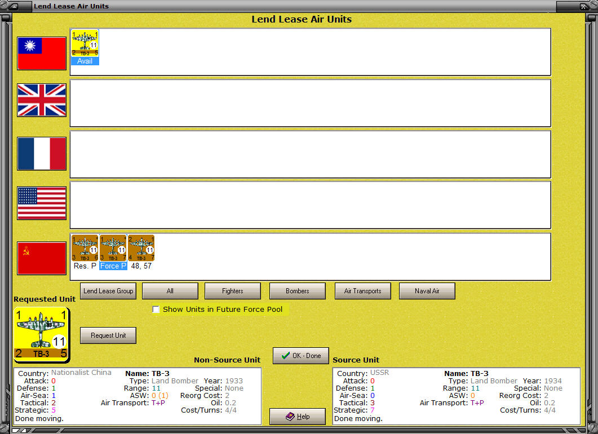This screenshot has width=598, height=434.
Task: Click ASW value 0 (1) in Non-Source Unit
Action: [160, 396]
